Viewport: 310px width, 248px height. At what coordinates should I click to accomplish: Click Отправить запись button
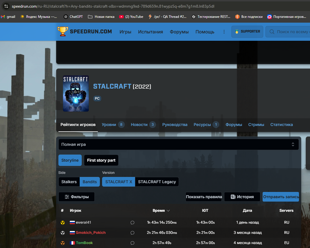coord(281,197)
